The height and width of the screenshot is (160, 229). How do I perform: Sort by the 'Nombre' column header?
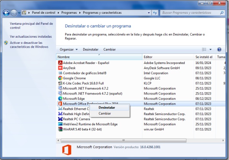99,57
